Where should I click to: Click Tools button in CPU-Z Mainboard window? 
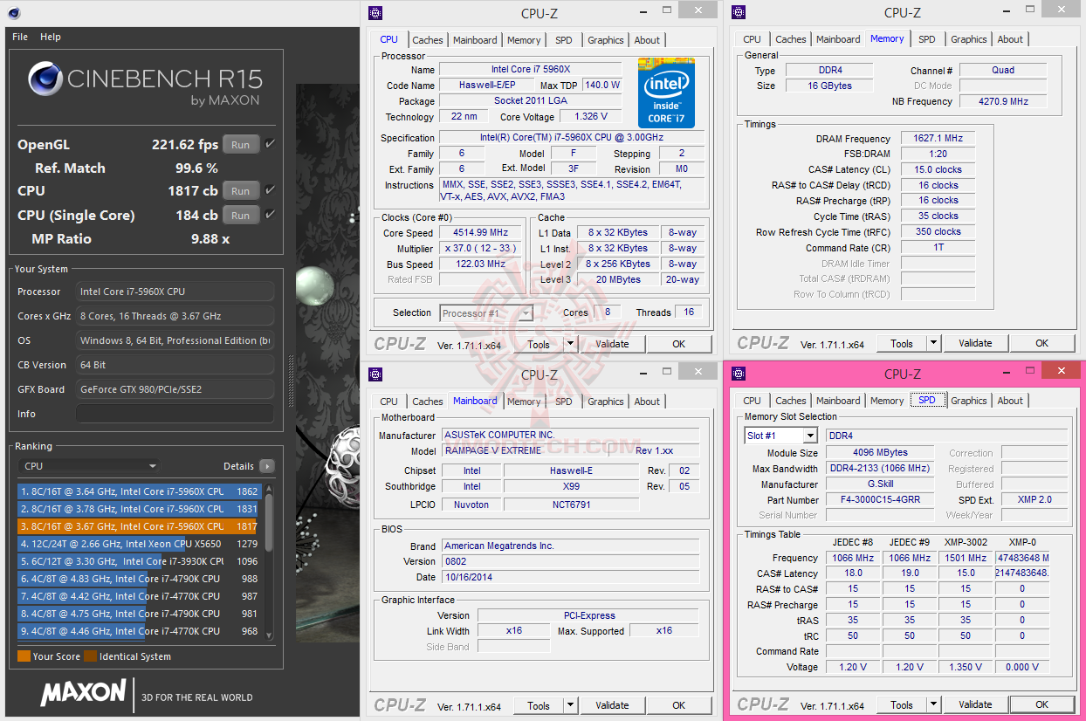click(x=539, y=705)
